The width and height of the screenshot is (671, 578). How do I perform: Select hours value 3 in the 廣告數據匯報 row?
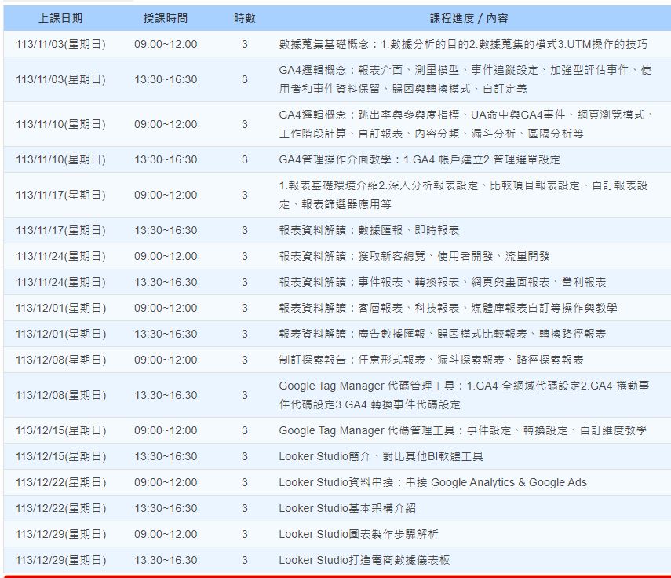(x=244, y=334)
